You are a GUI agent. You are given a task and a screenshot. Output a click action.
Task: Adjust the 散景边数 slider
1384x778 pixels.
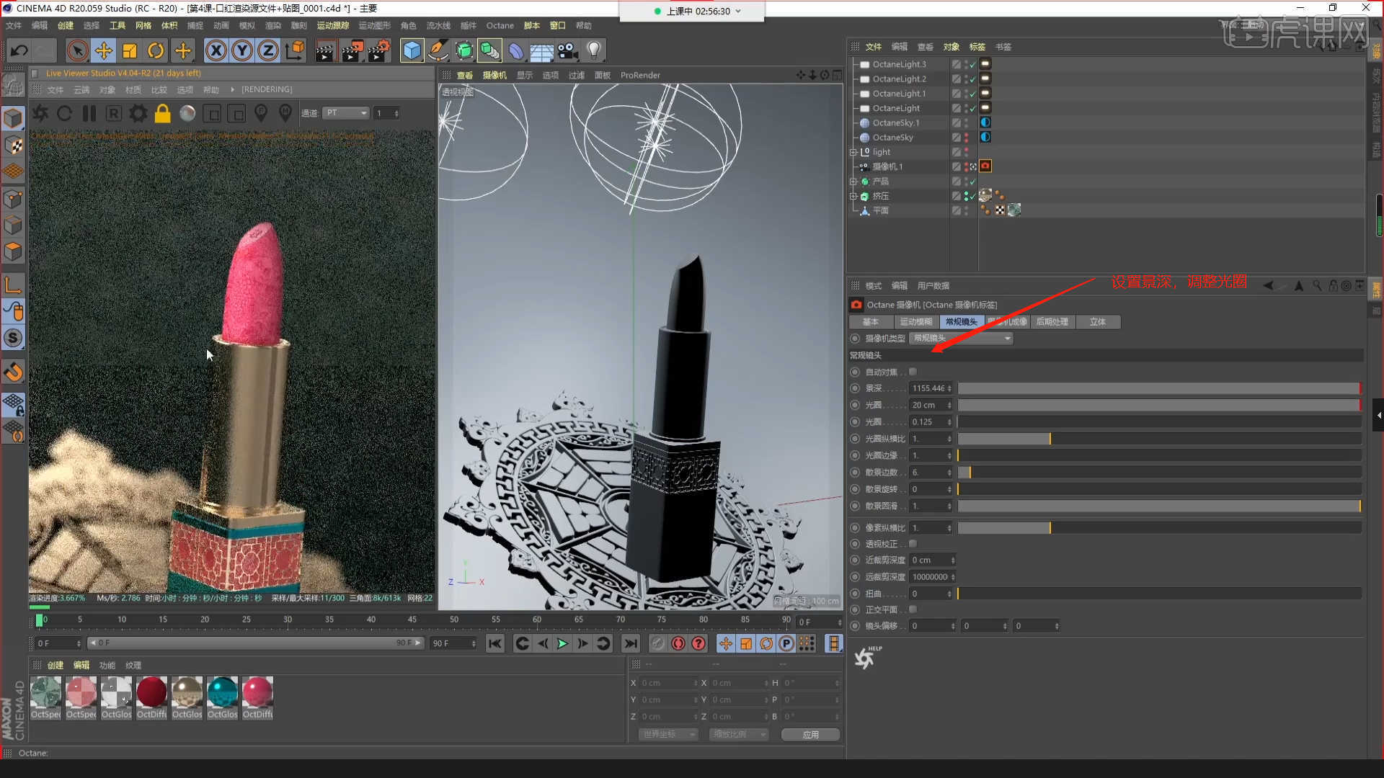[1159, 473]
